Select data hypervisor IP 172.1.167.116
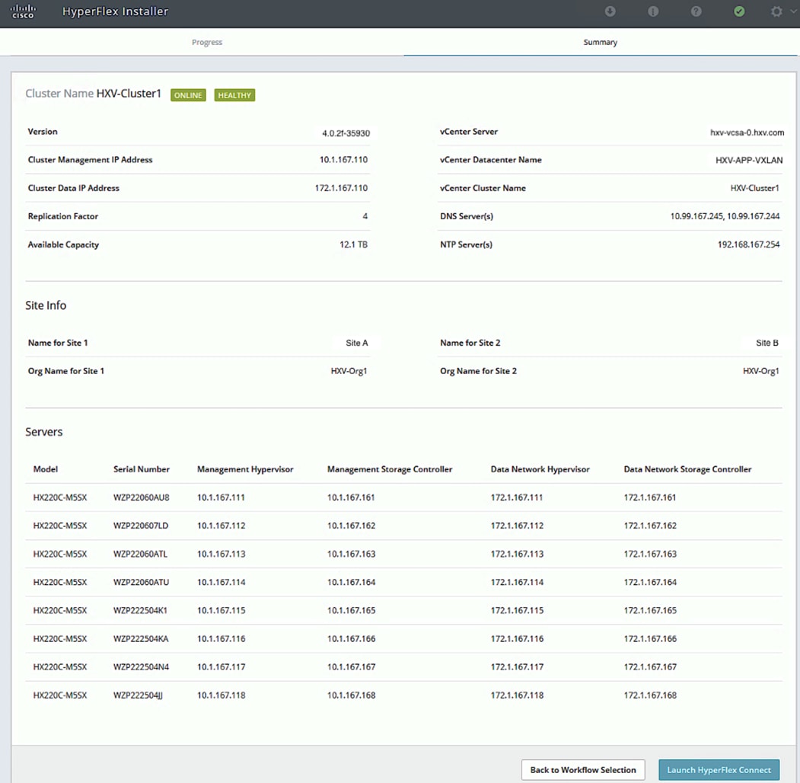The height and width of the screenshot is (783, 800). (517, 638)
